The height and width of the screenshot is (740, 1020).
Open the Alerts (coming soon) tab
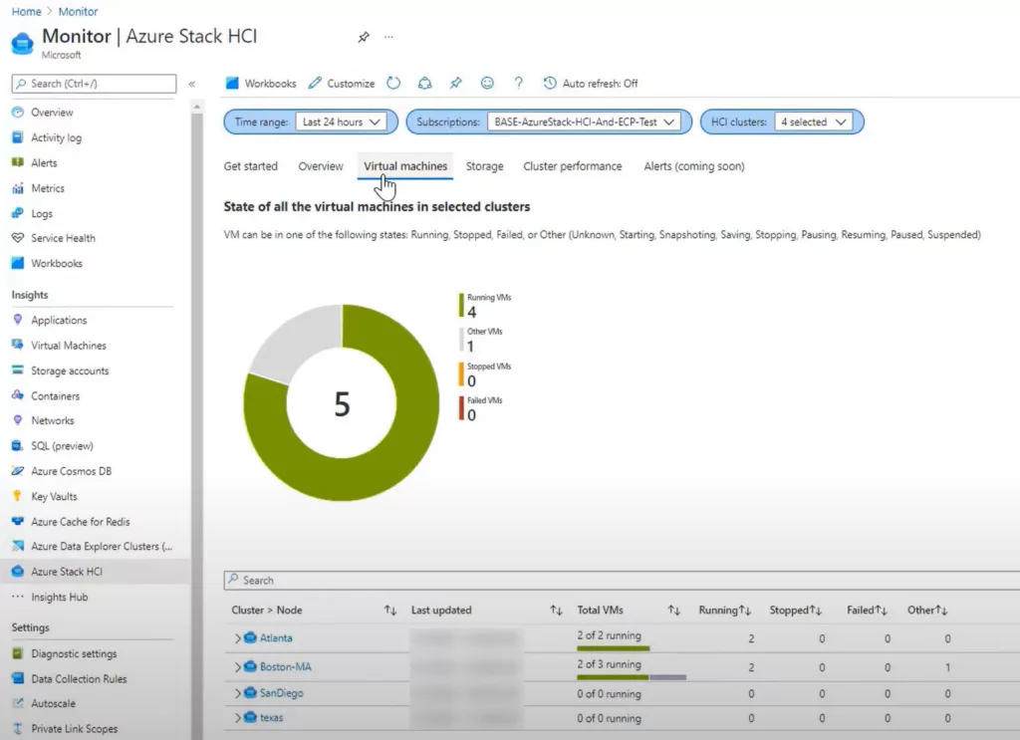click(694, 166)
